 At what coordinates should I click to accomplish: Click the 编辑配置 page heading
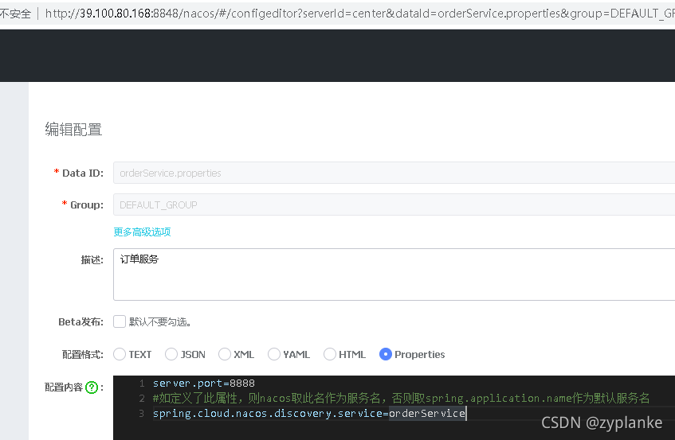pyautogui.click(x=73, y=130)
